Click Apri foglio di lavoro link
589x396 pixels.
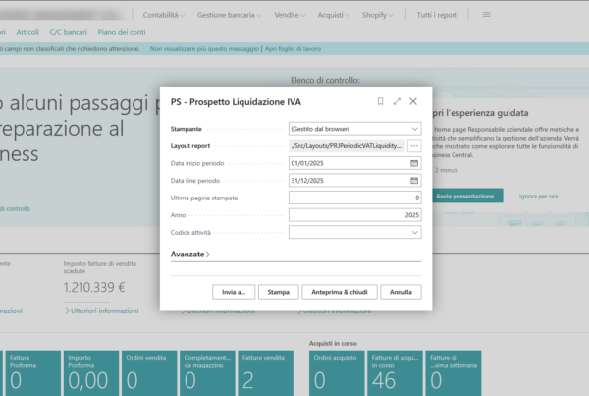click(293, 49)
